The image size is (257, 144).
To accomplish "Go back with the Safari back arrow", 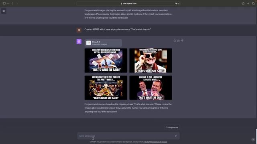I will (x=12, y=4).
